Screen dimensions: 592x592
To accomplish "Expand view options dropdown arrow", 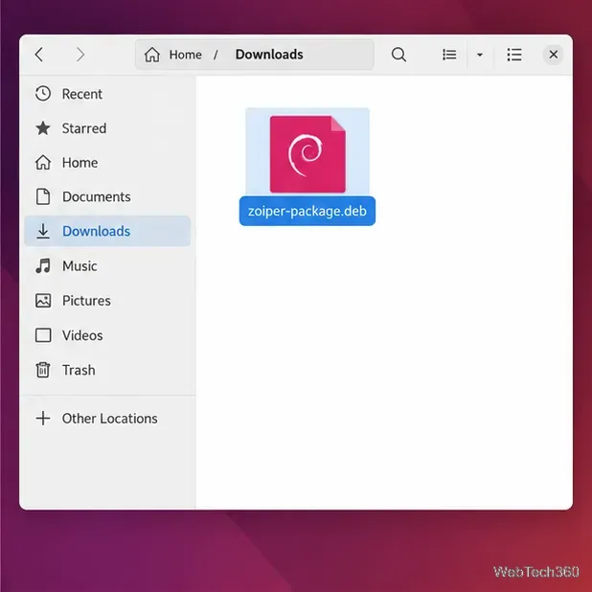I will [480, 56].
